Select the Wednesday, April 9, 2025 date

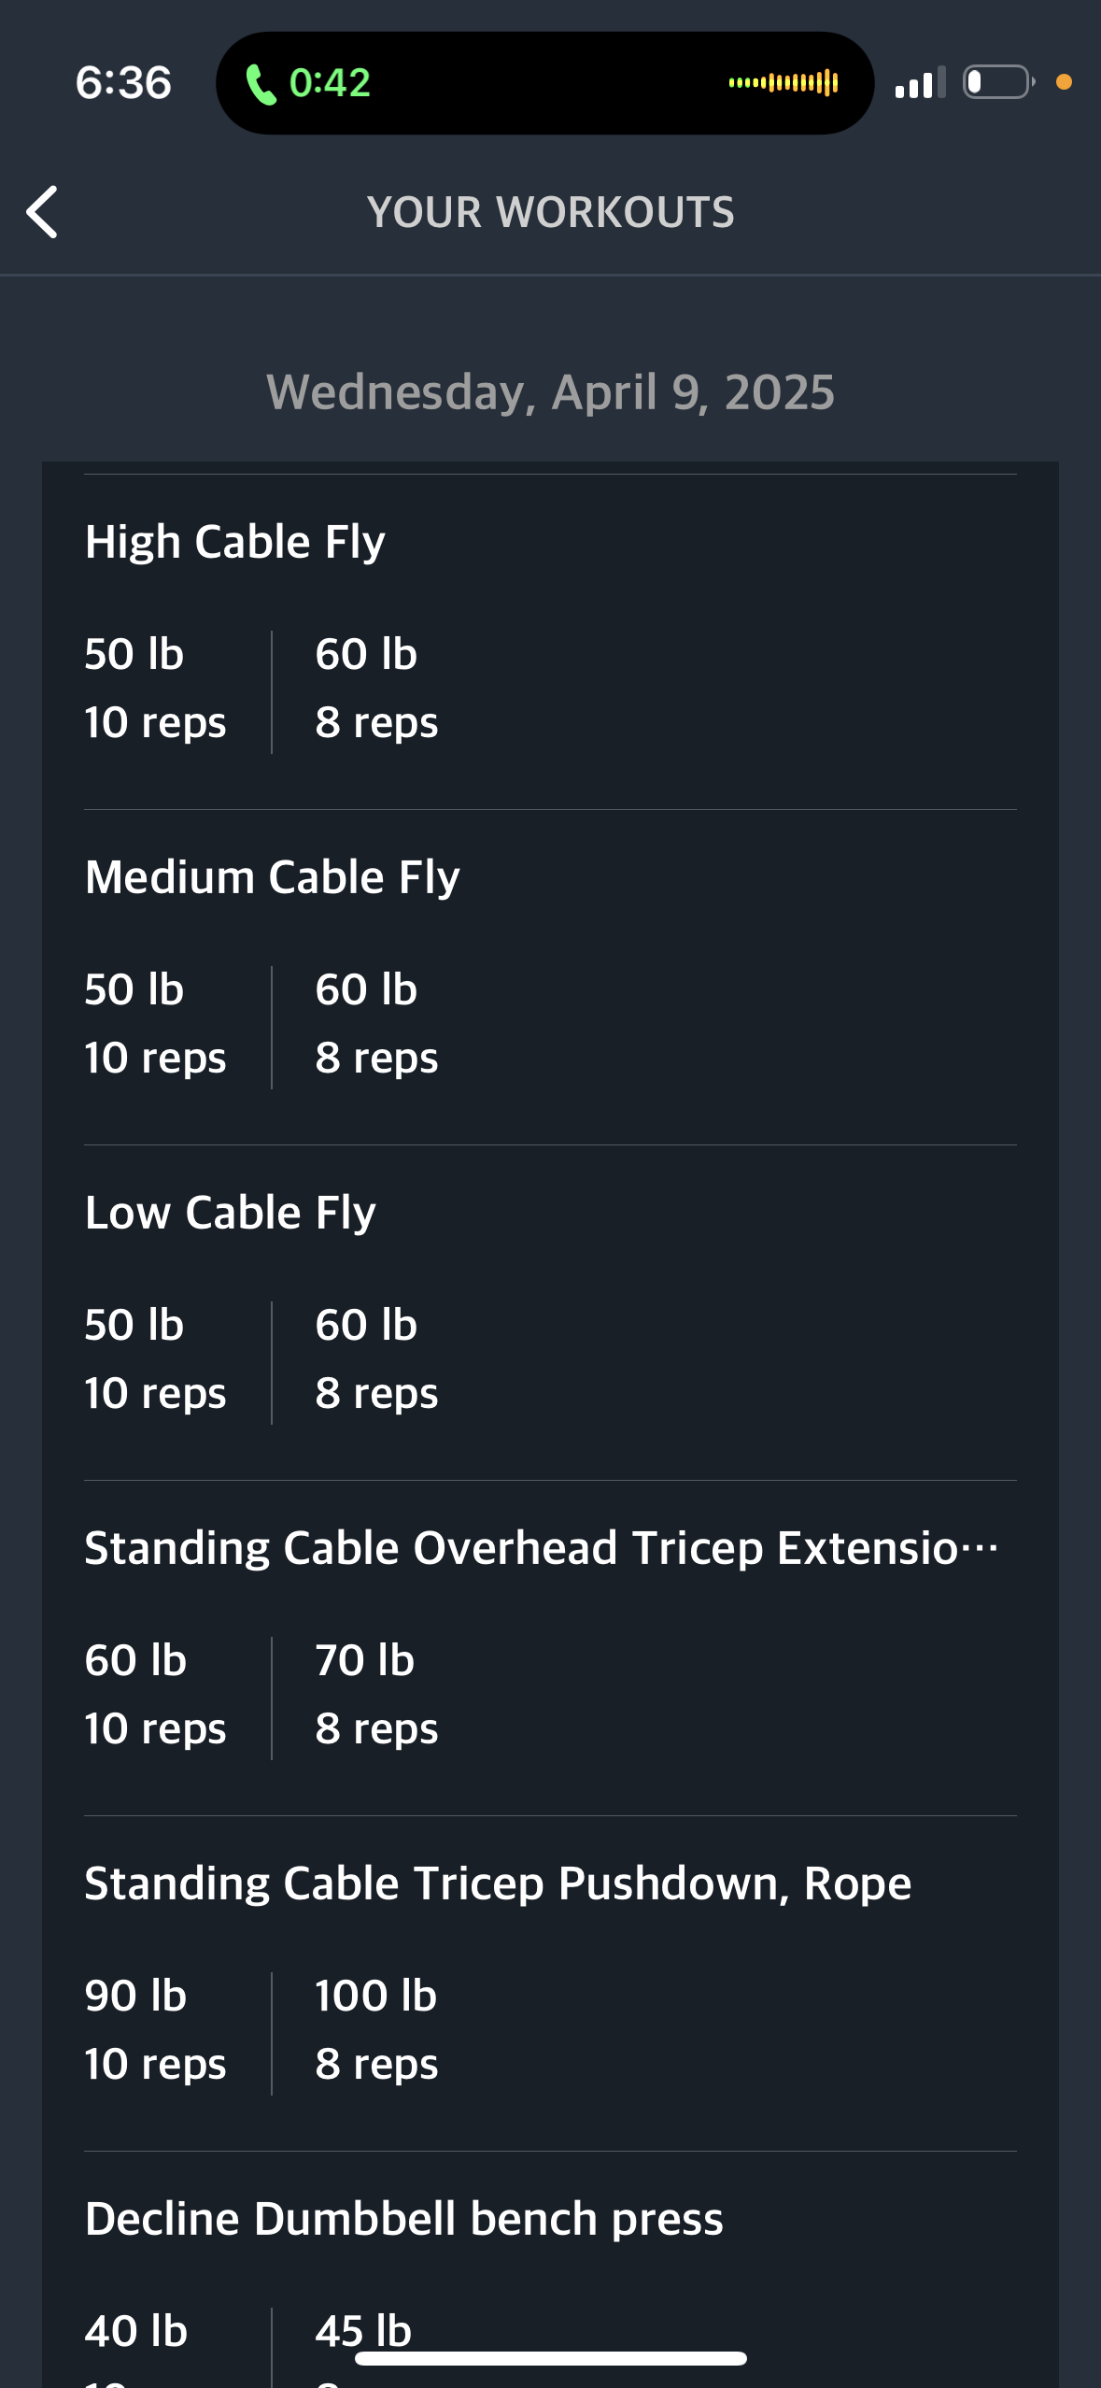(x=550, y=391)
